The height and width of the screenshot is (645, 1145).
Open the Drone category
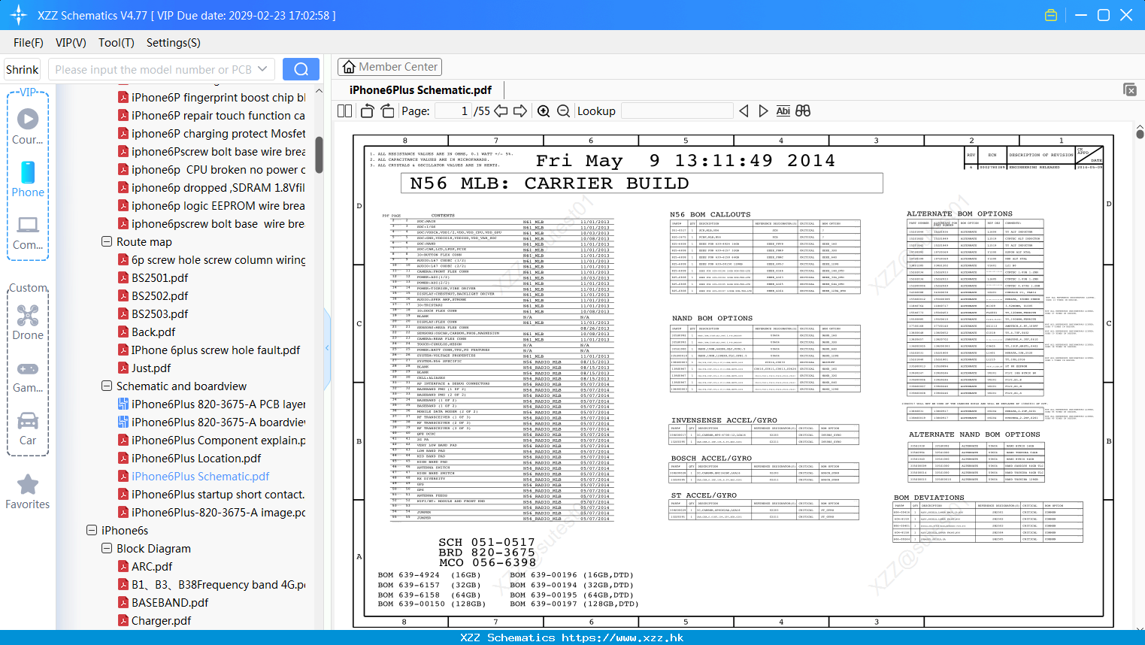pyautogui.click(x=28, y=322)
